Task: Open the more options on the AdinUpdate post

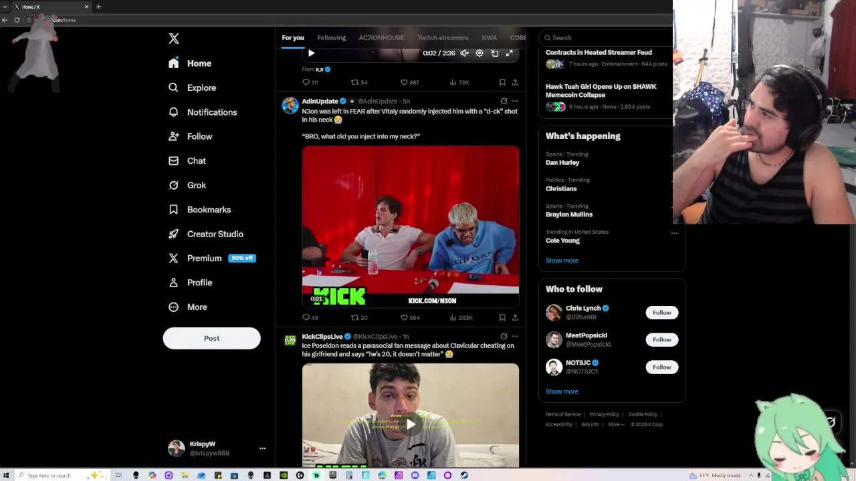Action: [515, 102]
